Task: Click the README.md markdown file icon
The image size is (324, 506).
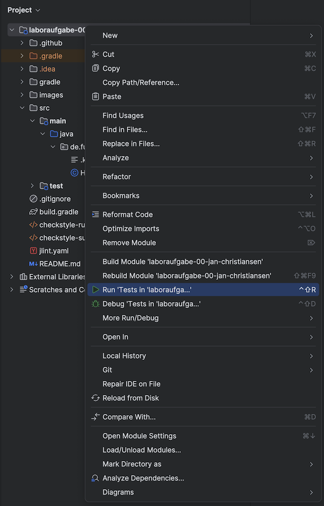Action: 33,264
